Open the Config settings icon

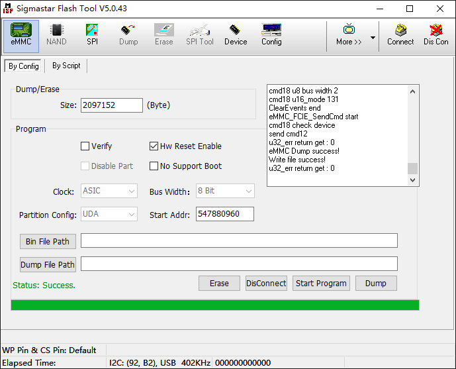[271, 35]
